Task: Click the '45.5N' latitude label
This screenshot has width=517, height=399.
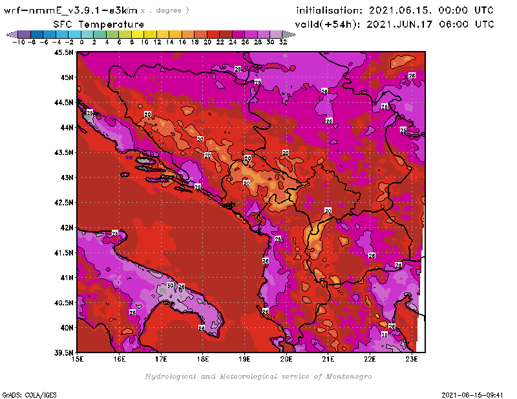Action: [63, 52]
